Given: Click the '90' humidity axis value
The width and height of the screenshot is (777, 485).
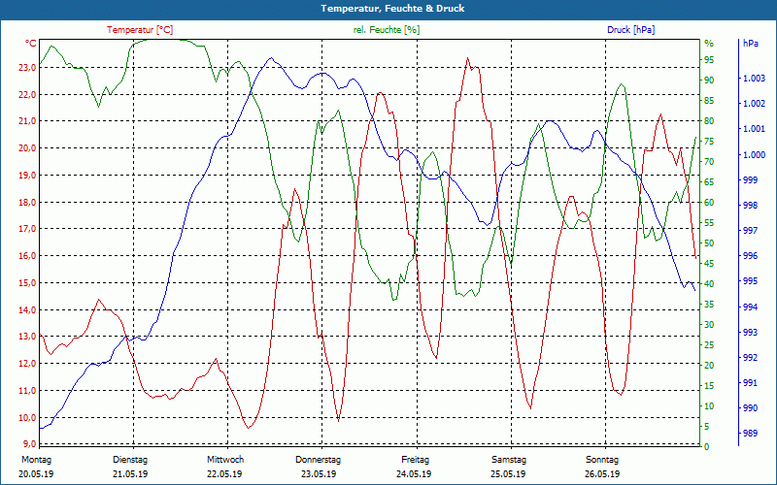Looking at the screenshot, I should 709,81.
